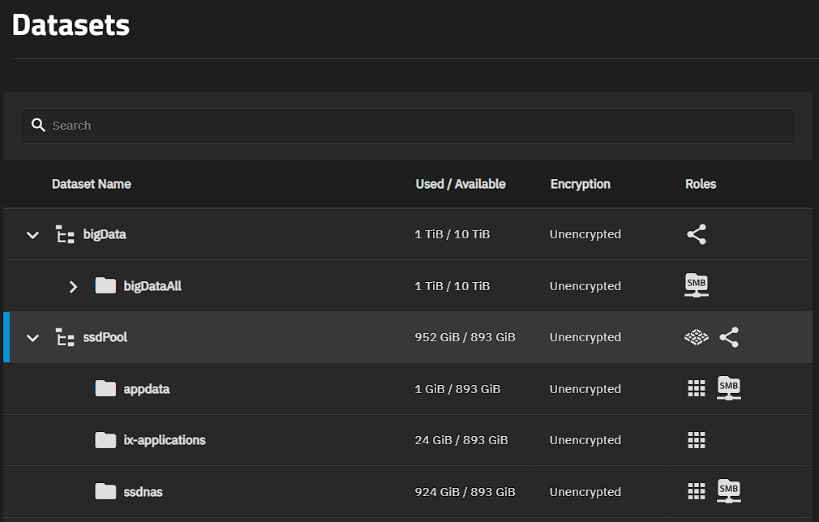Select the bigData dataset name

[x=105, y=234]
